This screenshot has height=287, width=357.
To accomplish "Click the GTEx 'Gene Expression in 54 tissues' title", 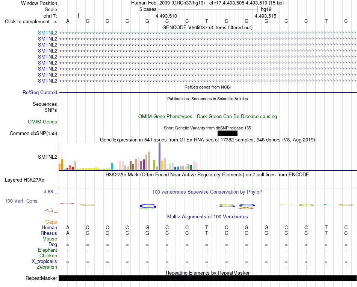I will point(207,140).
